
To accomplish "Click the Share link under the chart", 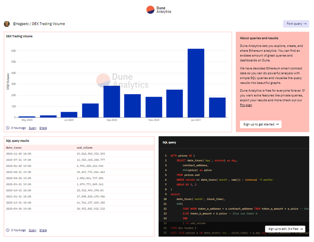I will pyautogui.click(x=43, y=128).
